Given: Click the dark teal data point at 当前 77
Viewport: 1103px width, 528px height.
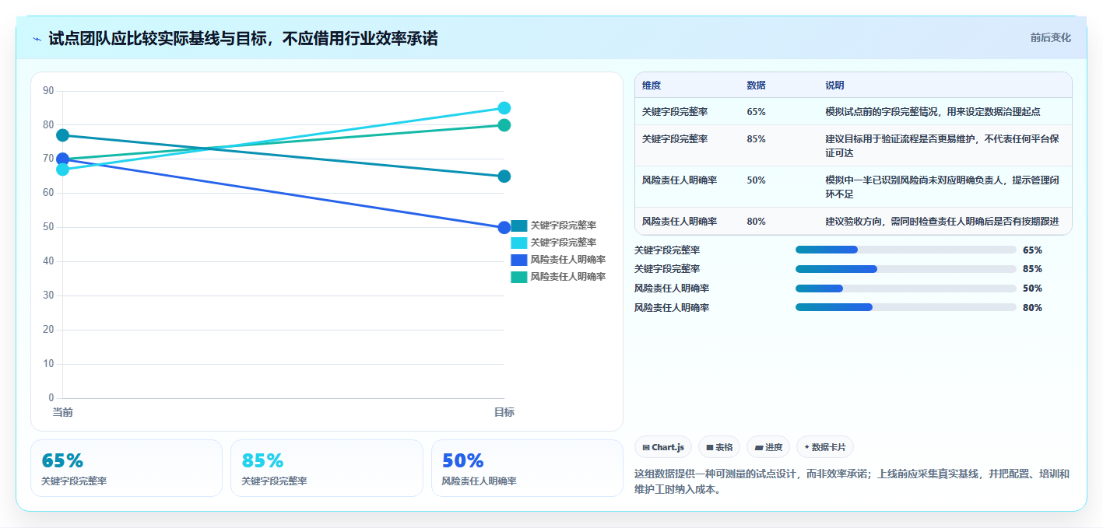Looking at the screenshot, I should pos(63,135).
